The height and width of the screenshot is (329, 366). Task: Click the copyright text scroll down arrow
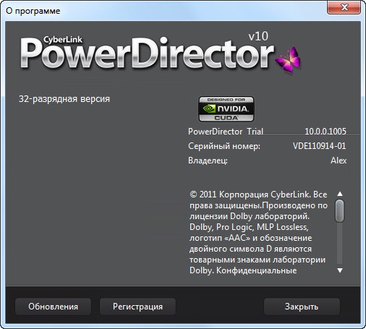340,270
